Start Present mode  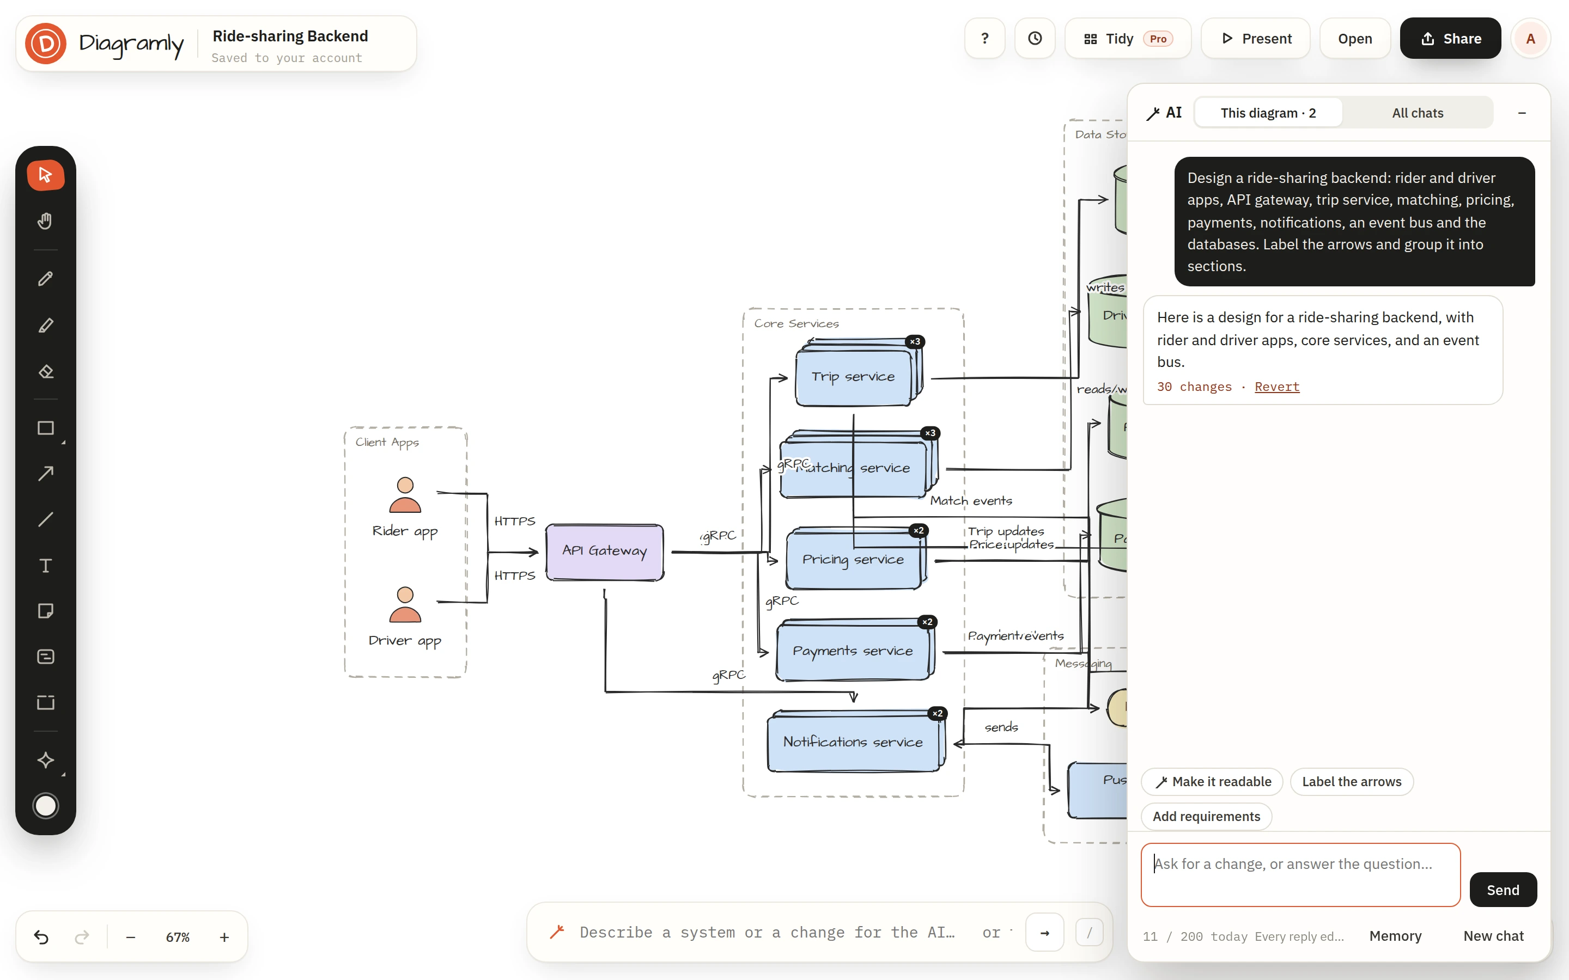tap(1255, 38)
